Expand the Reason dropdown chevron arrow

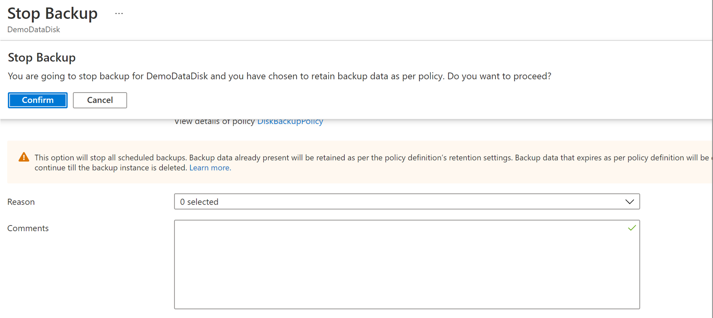pyautogui.click(x=629, y=202)
